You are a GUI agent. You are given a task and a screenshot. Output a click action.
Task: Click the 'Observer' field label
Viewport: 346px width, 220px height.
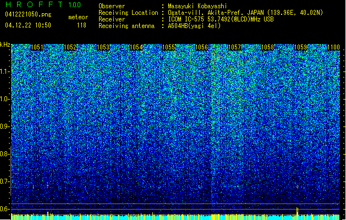tap(112, 6)
